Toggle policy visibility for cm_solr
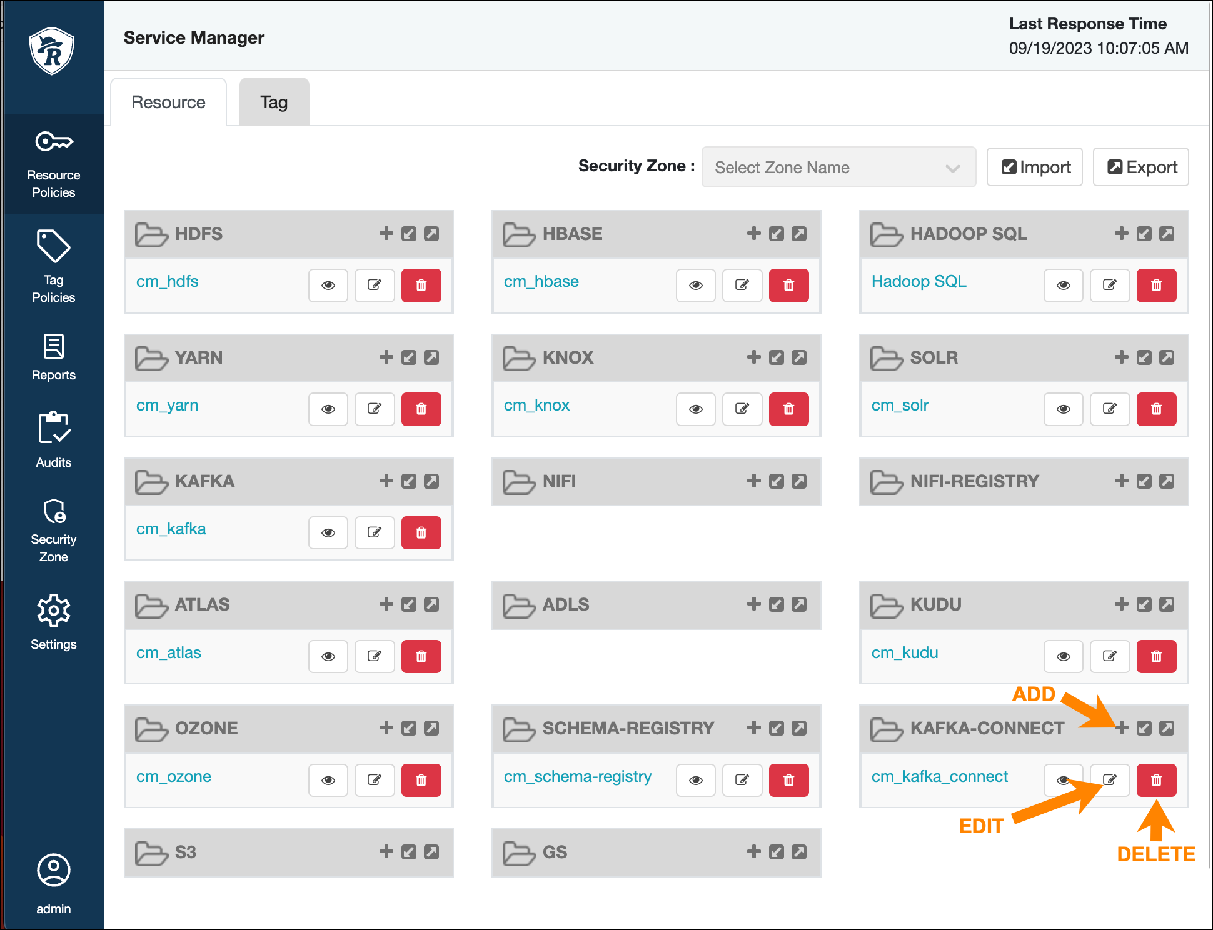Image resolution: width=1213 pixels, height=930 pixels. point(1063,409)
